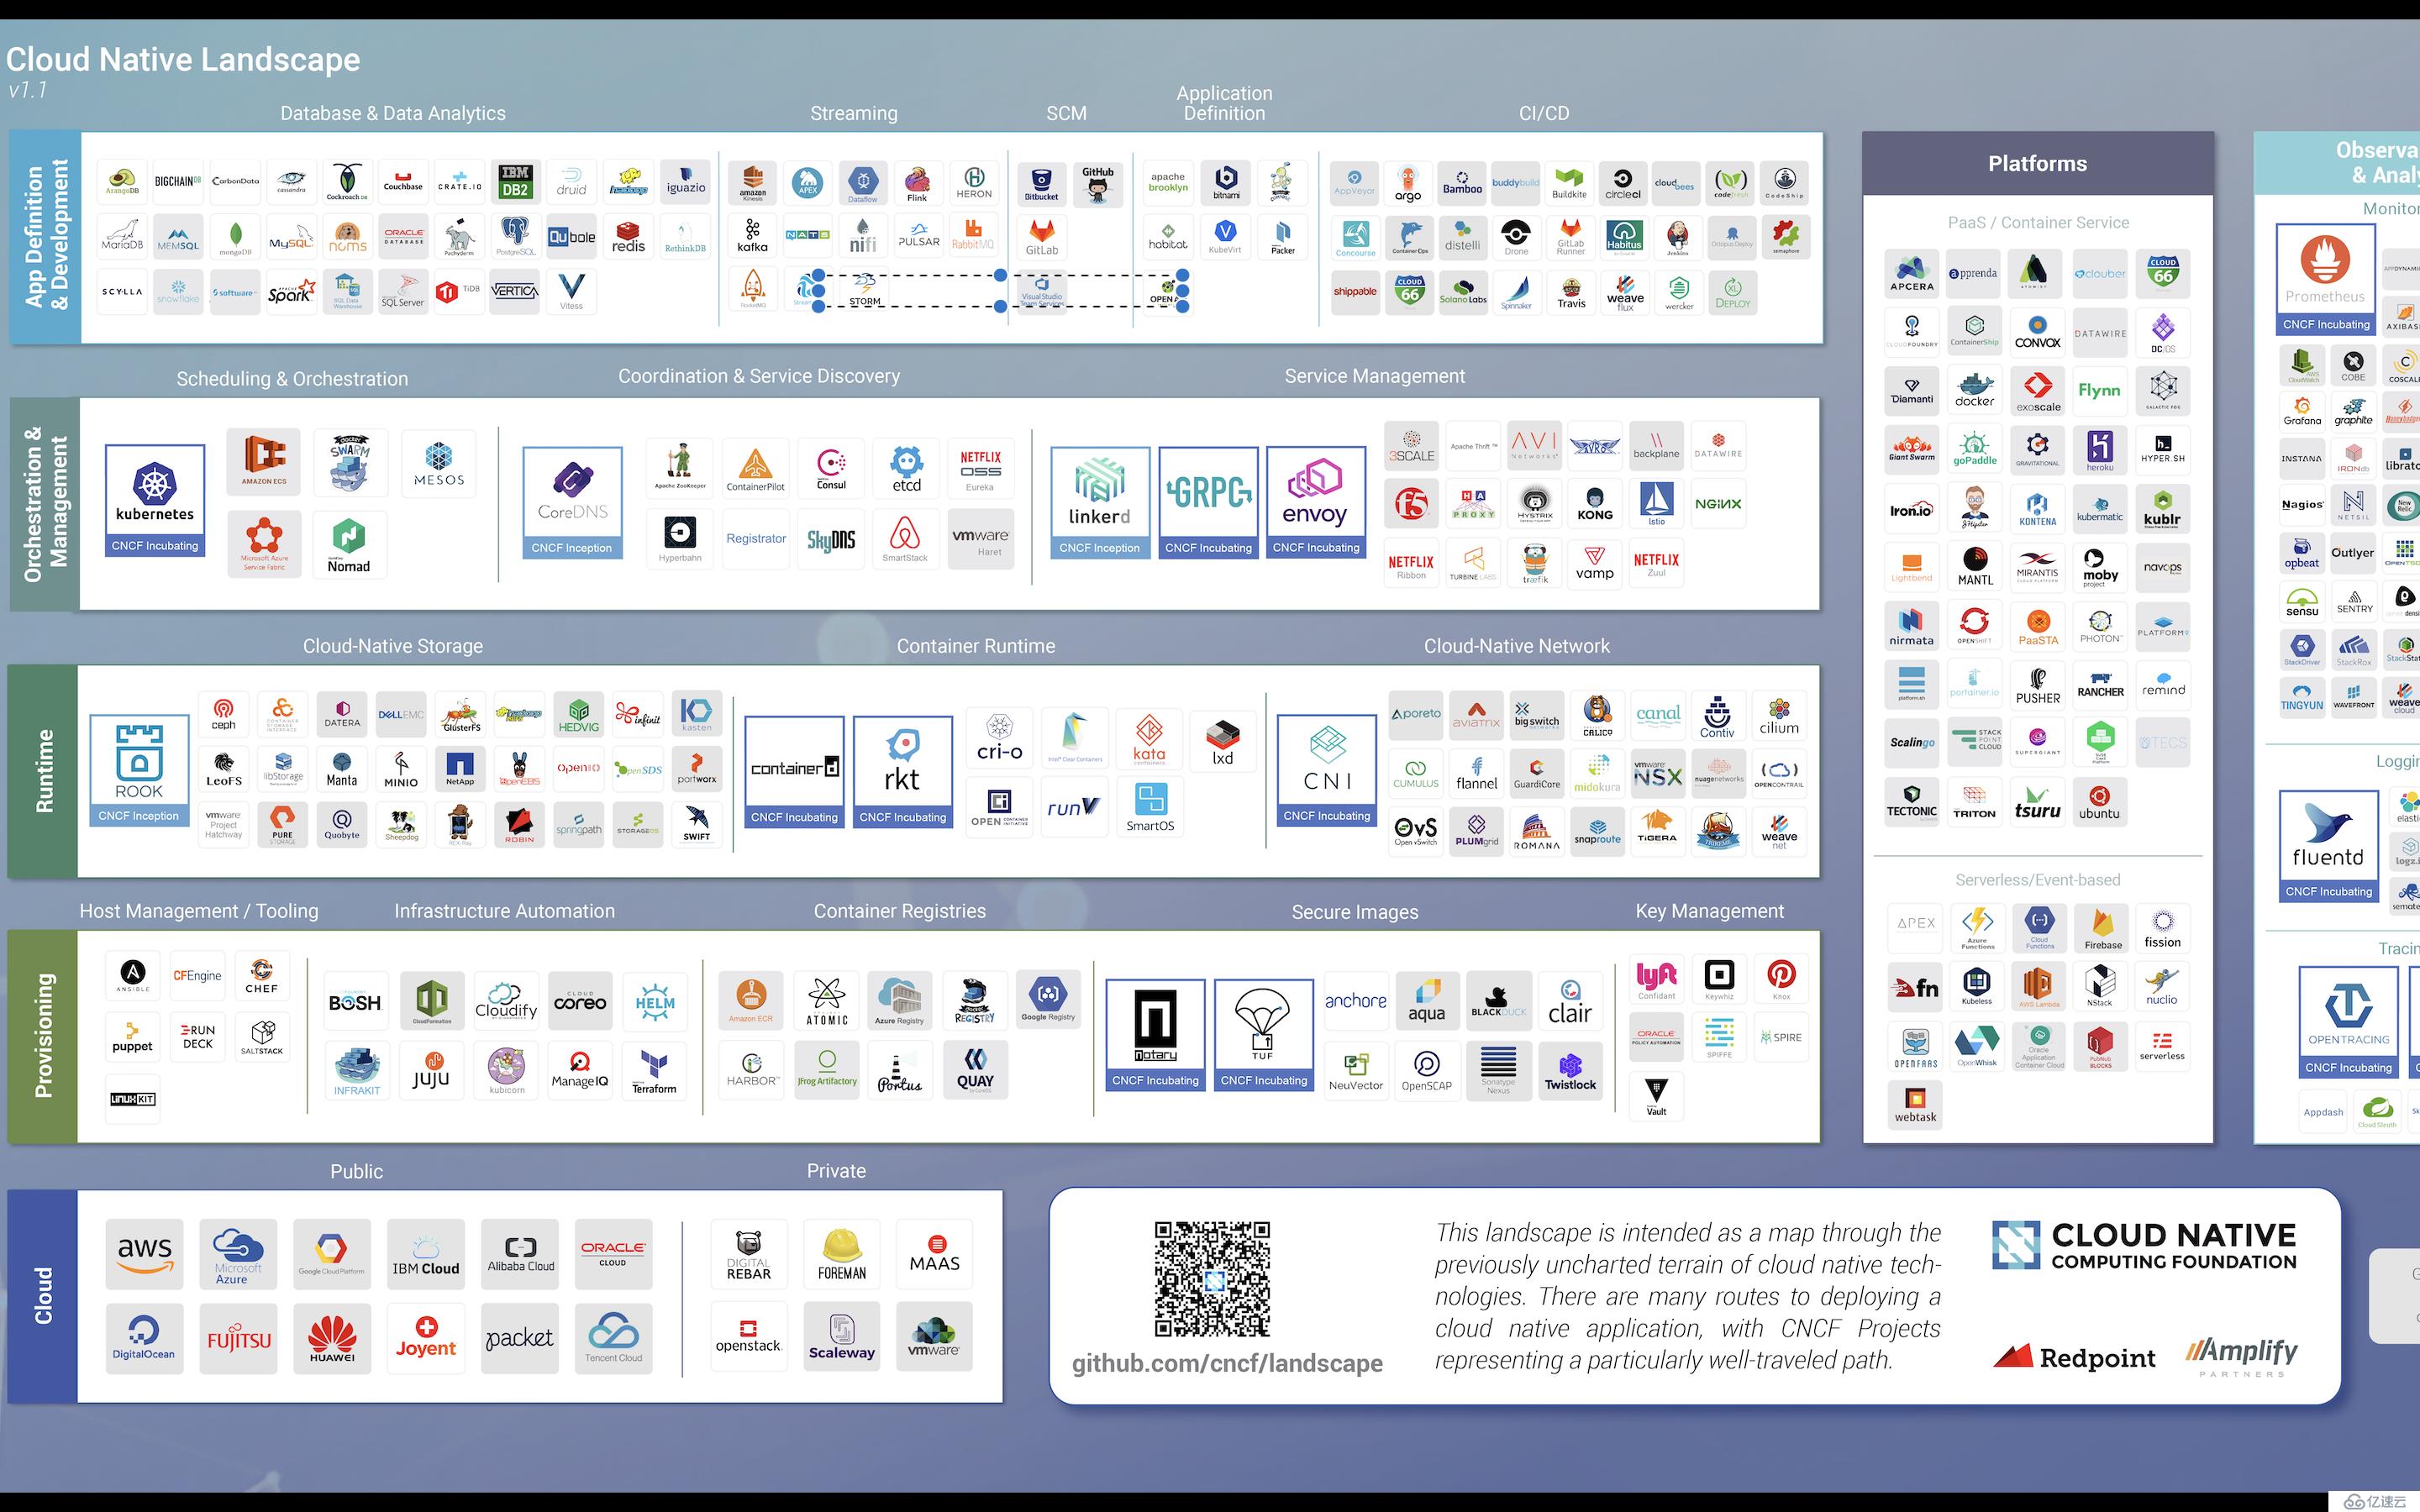Click the IBM Cloud logo

tap(426, 1254)
